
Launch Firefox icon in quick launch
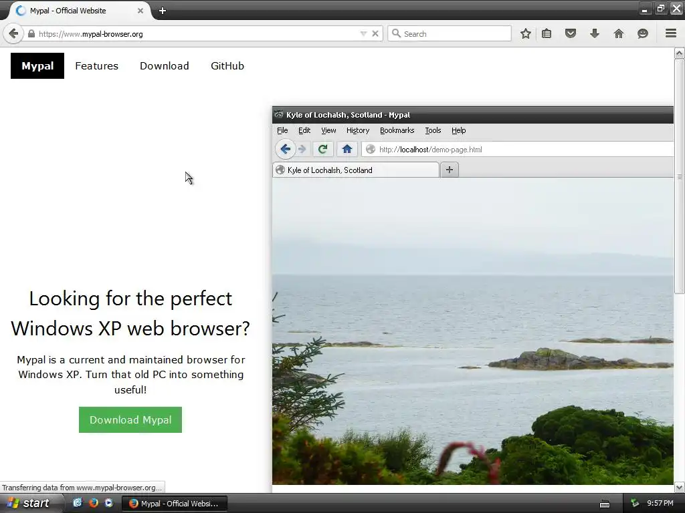point(93,503)
